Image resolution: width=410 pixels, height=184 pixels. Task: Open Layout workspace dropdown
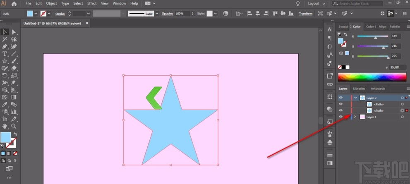(316, 4)
